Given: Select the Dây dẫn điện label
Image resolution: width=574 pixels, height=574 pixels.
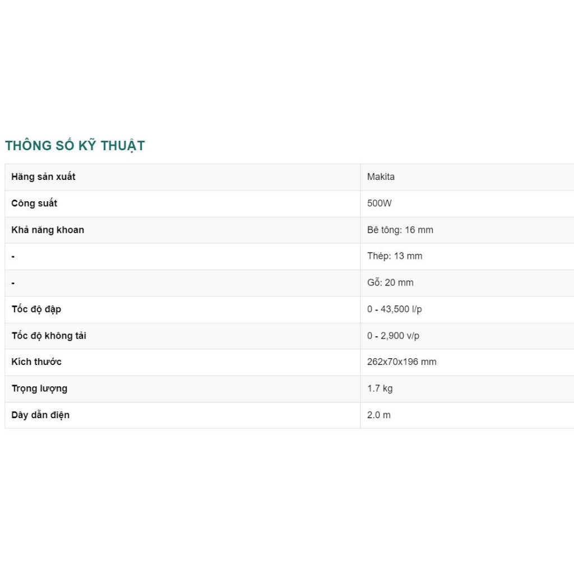Looking at the screenshot, I should click(40, 415).
